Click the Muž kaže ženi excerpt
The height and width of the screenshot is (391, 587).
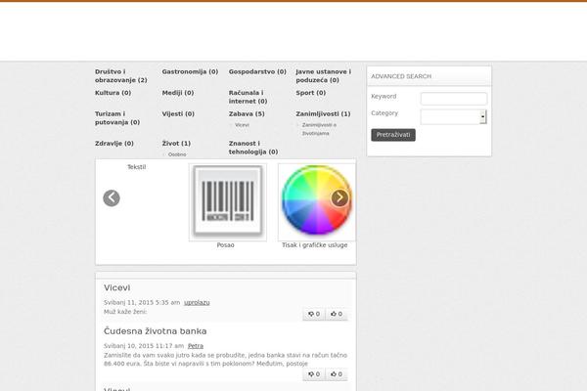[125, 312]
